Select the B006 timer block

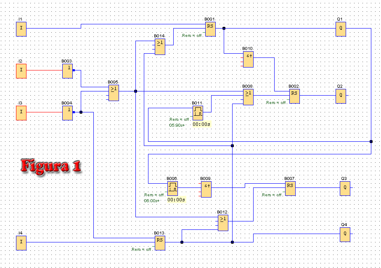pos(172,188)
